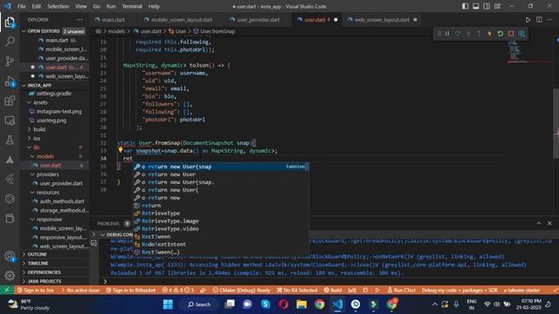Open auth_methods.dart in the Explorer
Screen dimensions: 559x314
pos(61,201)
